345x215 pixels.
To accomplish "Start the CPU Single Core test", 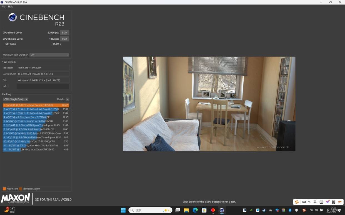I will click(64, 39).
